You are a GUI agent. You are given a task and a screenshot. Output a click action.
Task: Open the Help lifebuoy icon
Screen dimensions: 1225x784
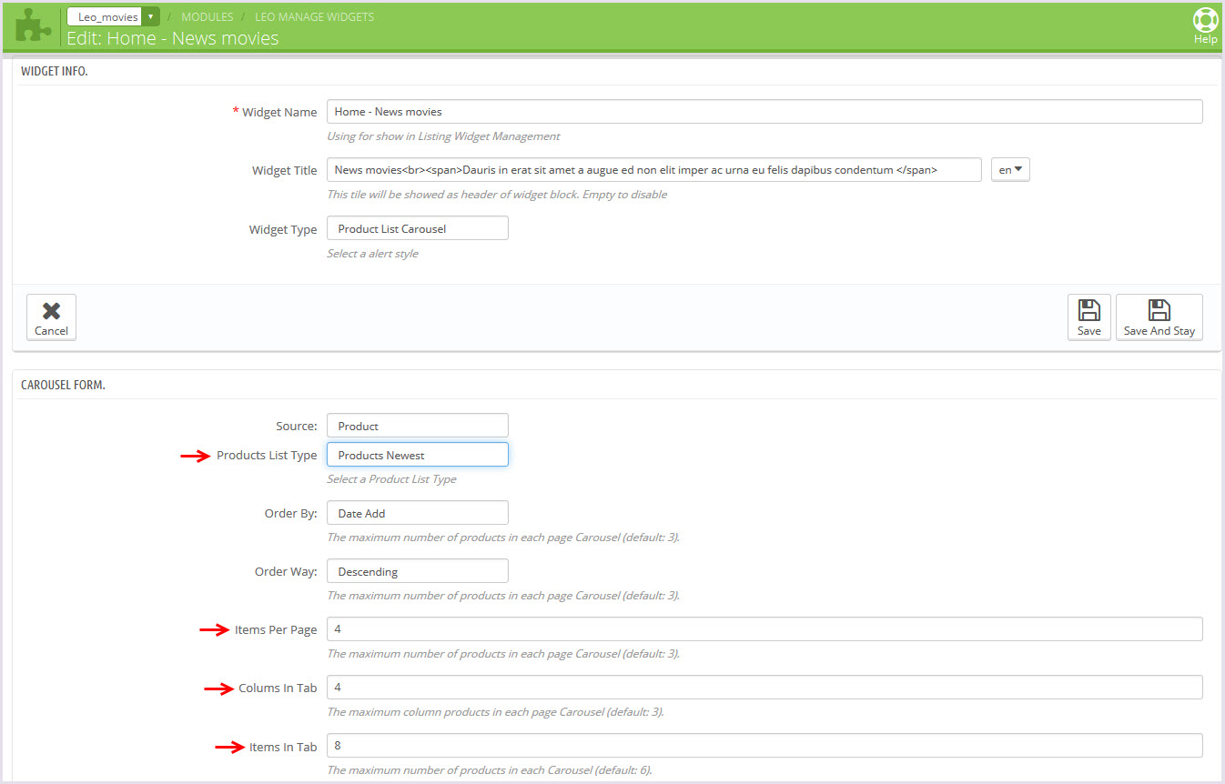[x=1205, y=26]
